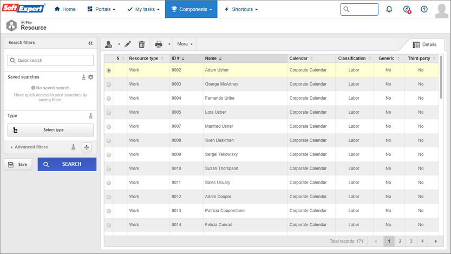Click the Details grid icon
The height and width of the screenshot is (254, 451).
point(416,44)
